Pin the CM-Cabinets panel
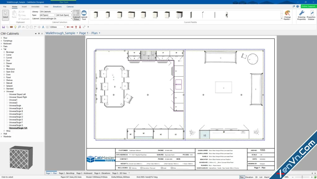 (x=39, y=34)
